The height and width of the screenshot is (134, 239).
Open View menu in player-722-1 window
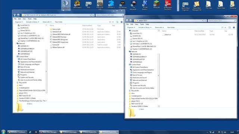click(x=136, y=24)
